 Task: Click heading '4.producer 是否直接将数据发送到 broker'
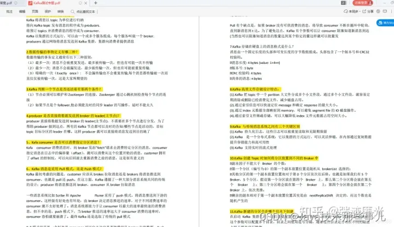coord(73,116)
